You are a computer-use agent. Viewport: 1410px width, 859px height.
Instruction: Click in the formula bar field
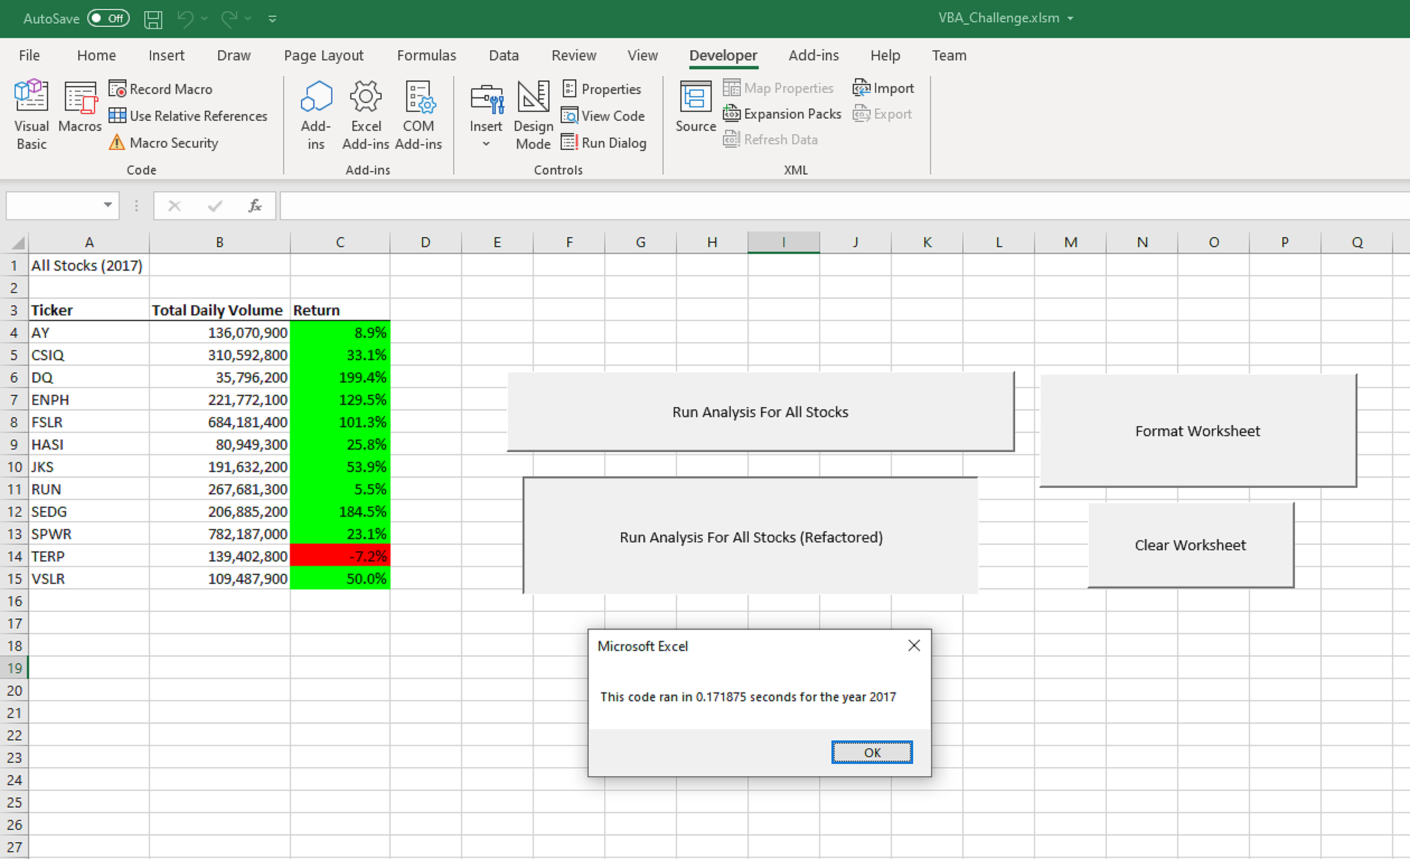845,205
